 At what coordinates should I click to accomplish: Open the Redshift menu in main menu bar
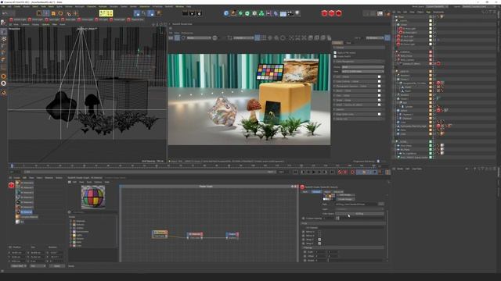[169, 6]
